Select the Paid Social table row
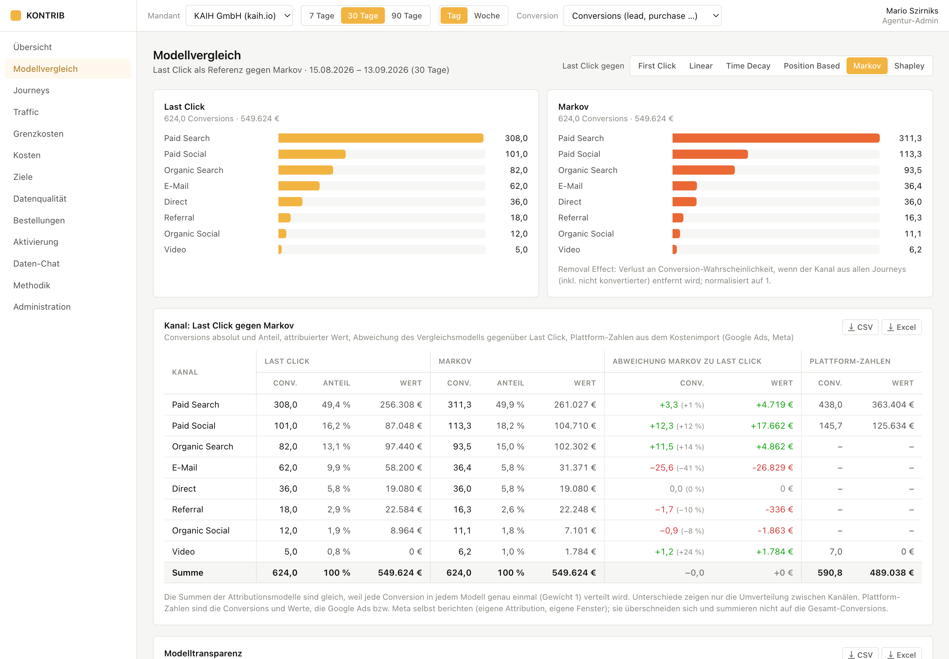949x659 pixels. tap(543, 426)
